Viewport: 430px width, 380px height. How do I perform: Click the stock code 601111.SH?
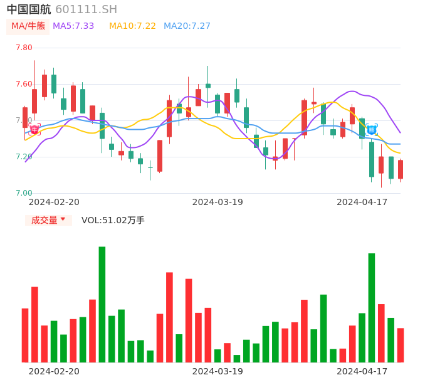(x=86, y=9)
